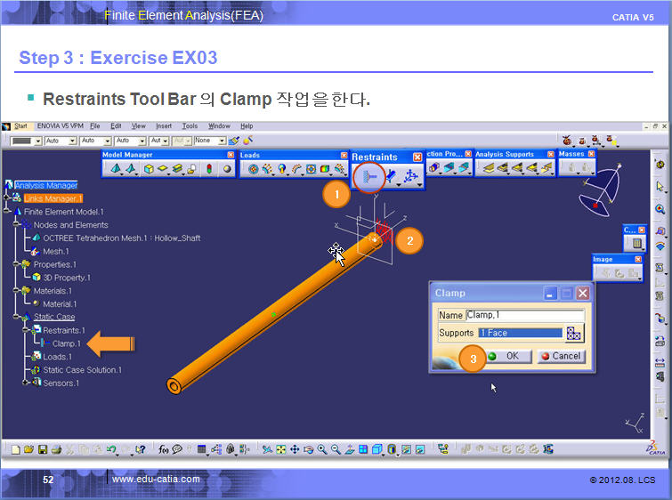Expand the Sensors.1 tree node
The height and width of the screenshot is (500, 672).
(27, 383)
